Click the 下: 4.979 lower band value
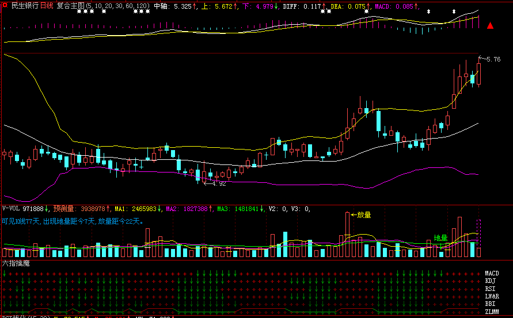The height and width of the screenshot is (318, 513). click(x=260, y=6)
